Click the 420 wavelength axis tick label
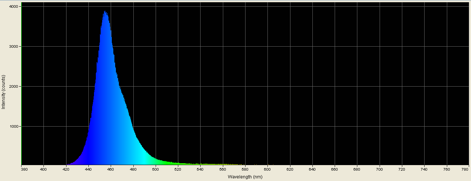The width and height of the screenshot is (471, 181). click(x=66, y=170)
